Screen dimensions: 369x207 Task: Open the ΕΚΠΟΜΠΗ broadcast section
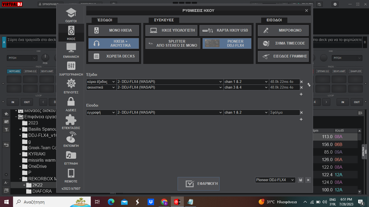71,140
